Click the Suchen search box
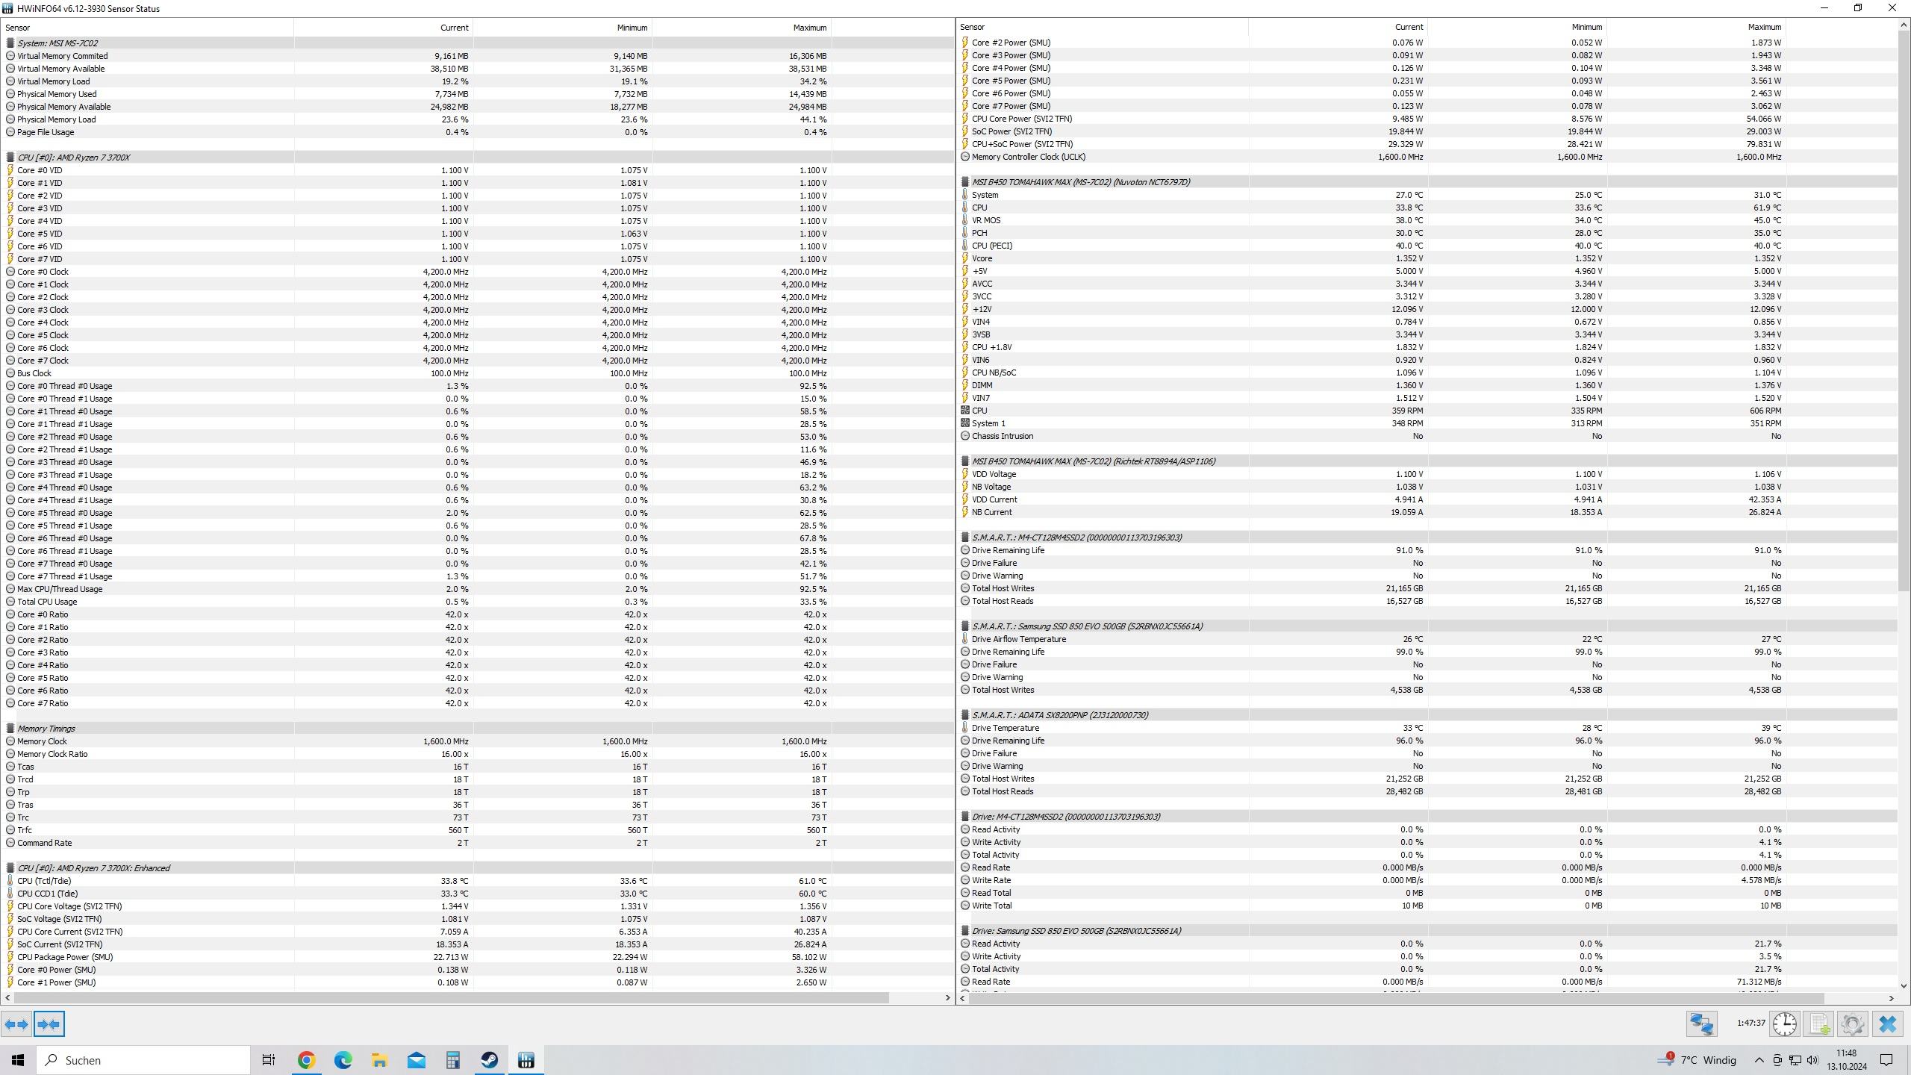 (143, 1060)
